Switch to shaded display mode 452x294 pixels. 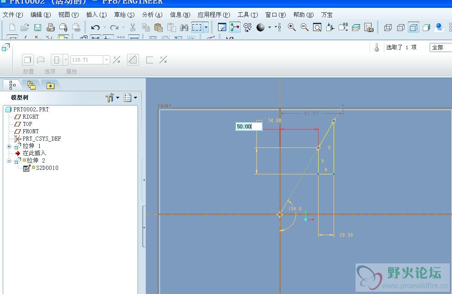pos(426,28)
